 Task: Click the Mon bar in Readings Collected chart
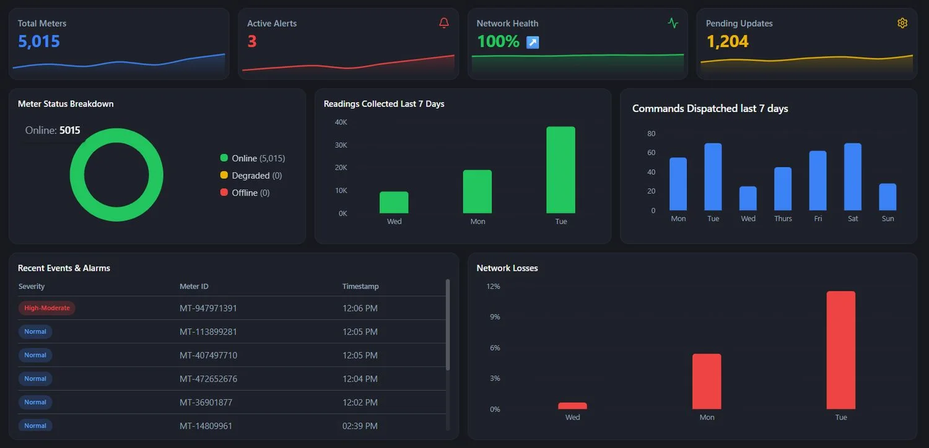(x=478, y=192)
